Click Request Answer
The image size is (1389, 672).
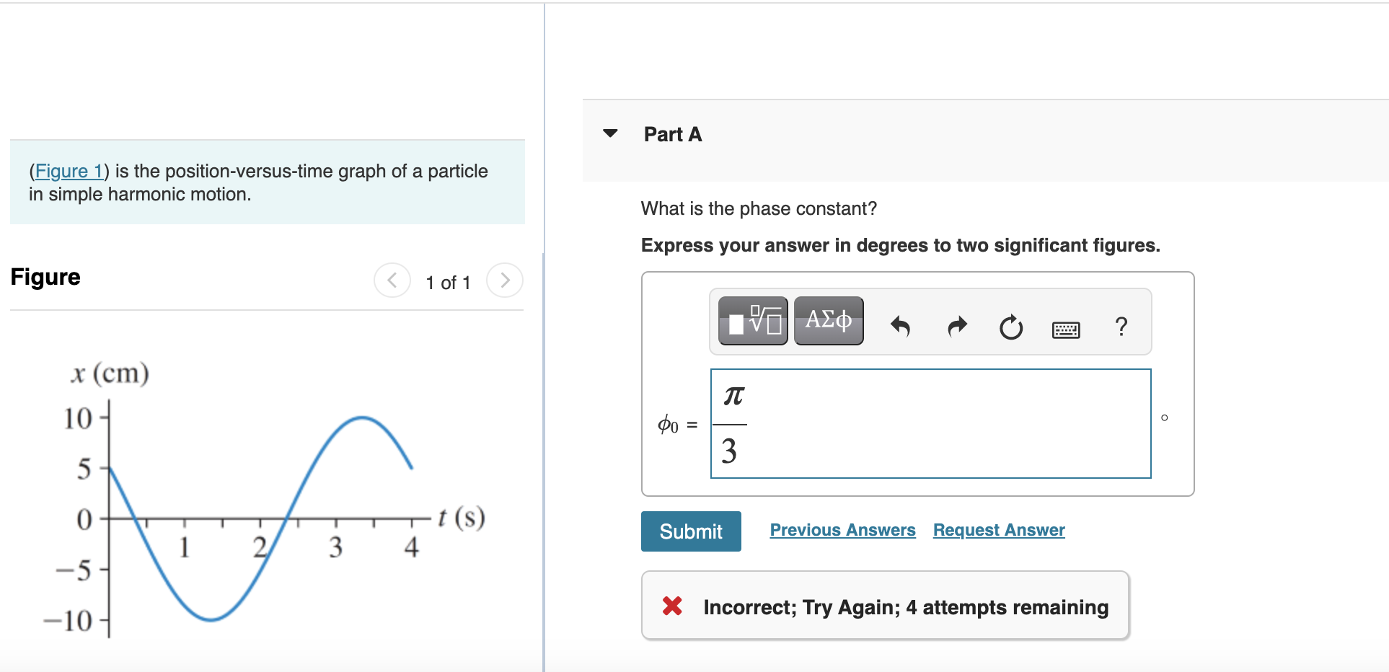998,530
